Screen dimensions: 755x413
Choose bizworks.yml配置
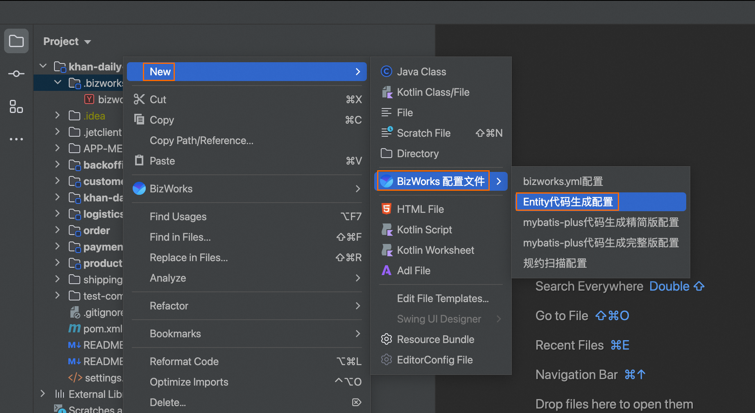point(601,181)
